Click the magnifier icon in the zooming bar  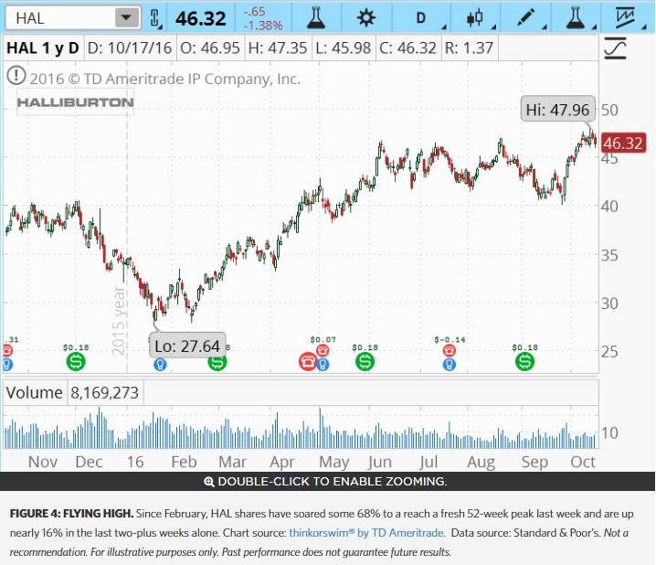click(208, 482)
